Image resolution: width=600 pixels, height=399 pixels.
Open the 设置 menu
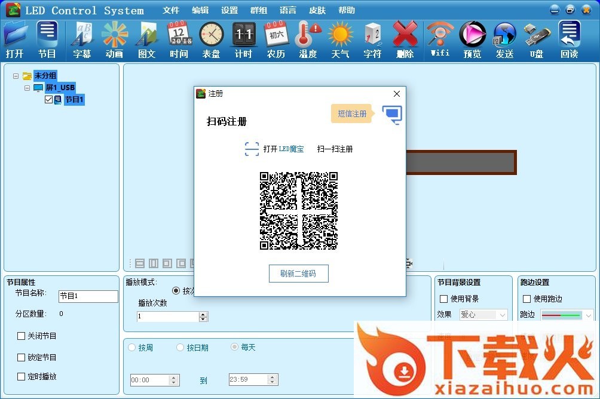pyautogui.click(x=229, y=10)
